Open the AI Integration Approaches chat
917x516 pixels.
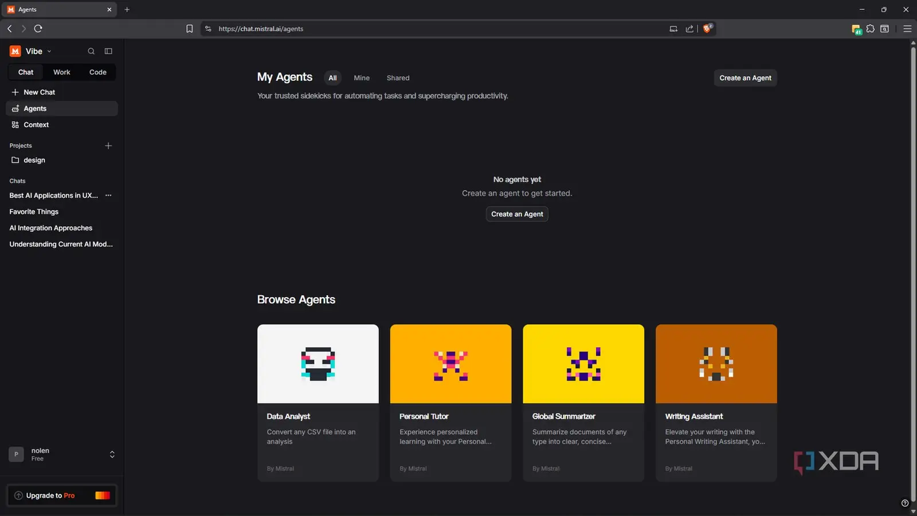point(50,228)
